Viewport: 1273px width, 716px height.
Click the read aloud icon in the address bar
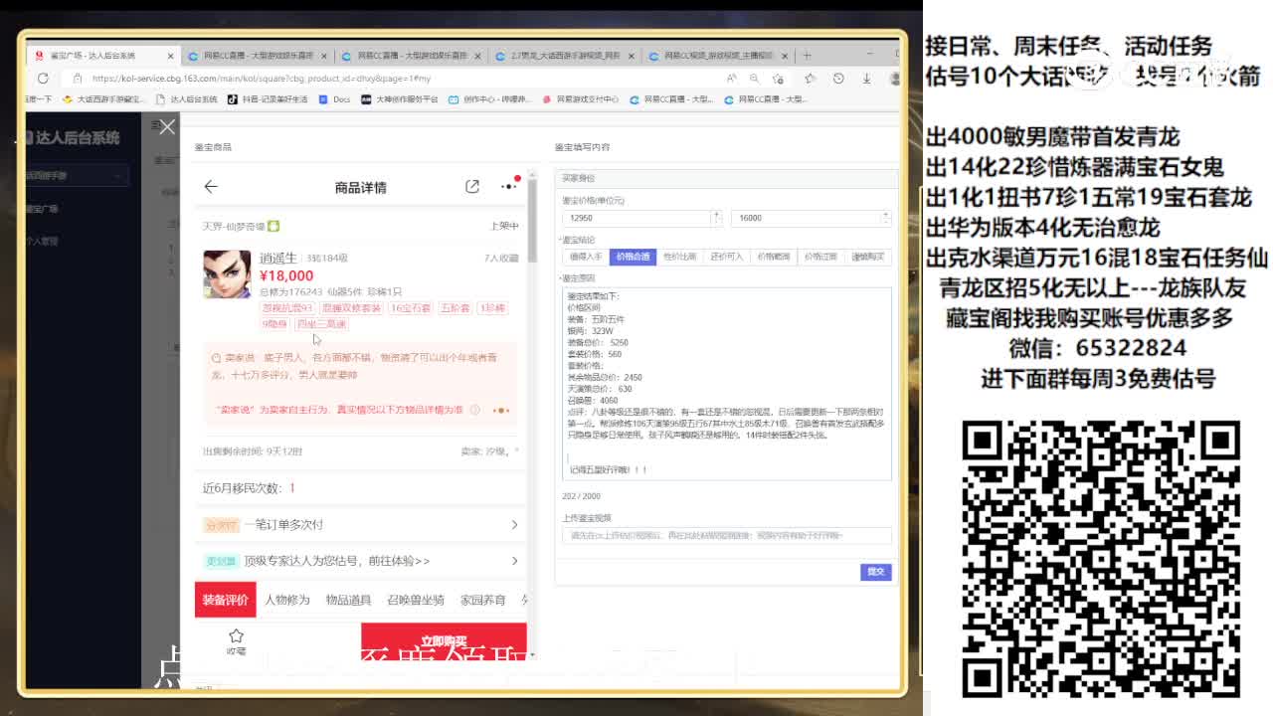click(732, 78)
